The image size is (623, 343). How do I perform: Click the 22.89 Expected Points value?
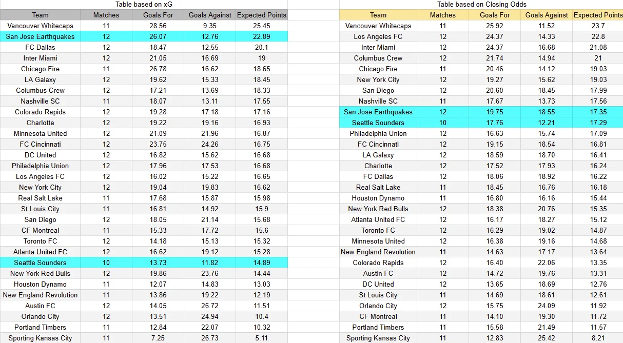262,36
